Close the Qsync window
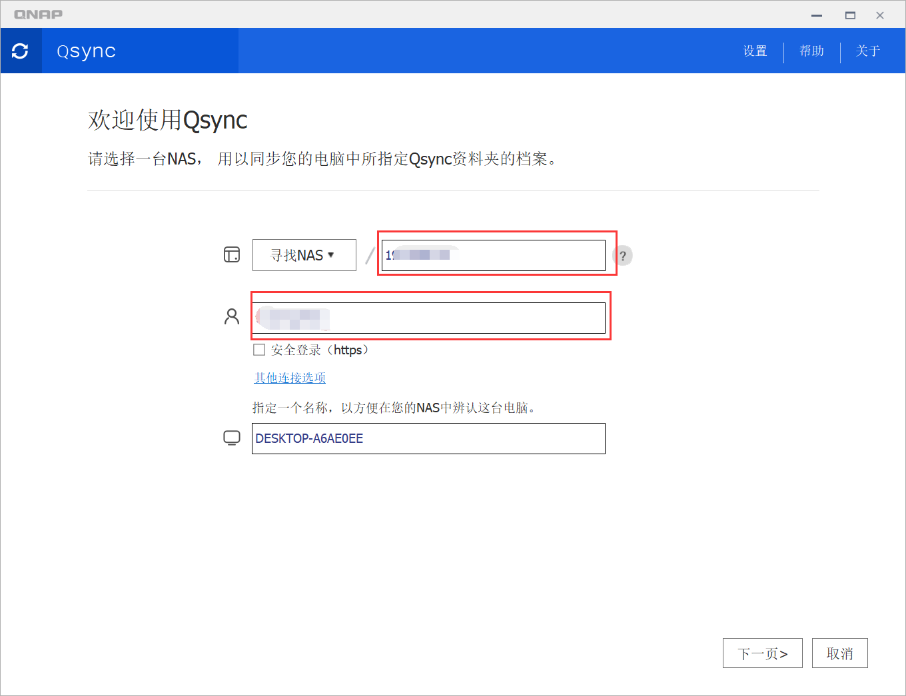Screen dimensions: 906x696 tap(880, 15)
